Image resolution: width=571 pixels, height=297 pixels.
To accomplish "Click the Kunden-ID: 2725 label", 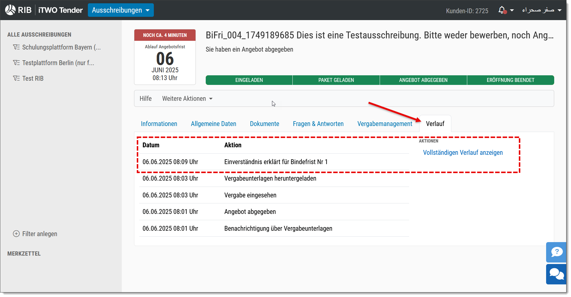I will tap(467, 11).
